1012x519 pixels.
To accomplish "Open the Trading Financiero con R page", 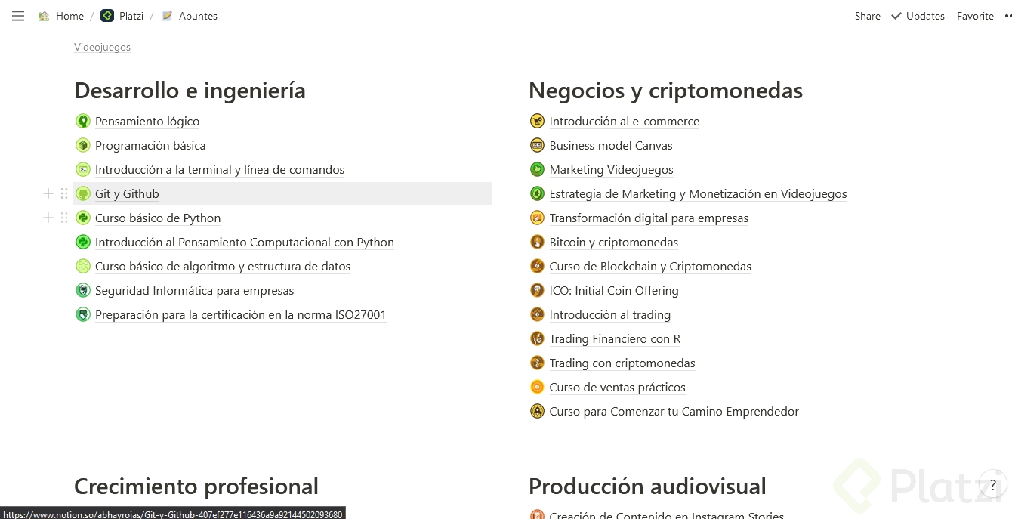I will pyautogui.click(x=615, y=339).
